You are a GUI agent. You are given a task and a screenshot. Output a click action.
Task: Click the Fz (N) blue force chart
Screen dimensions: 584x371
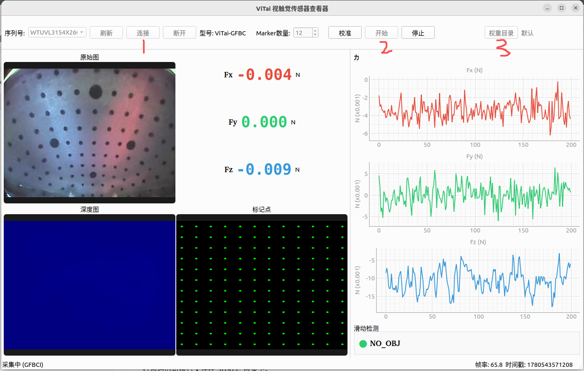pyautogui.click(x=477, y=280)
